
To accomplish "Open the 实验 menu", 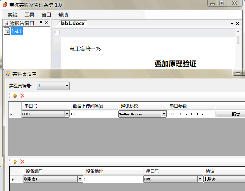I will [x=13, y=15].
